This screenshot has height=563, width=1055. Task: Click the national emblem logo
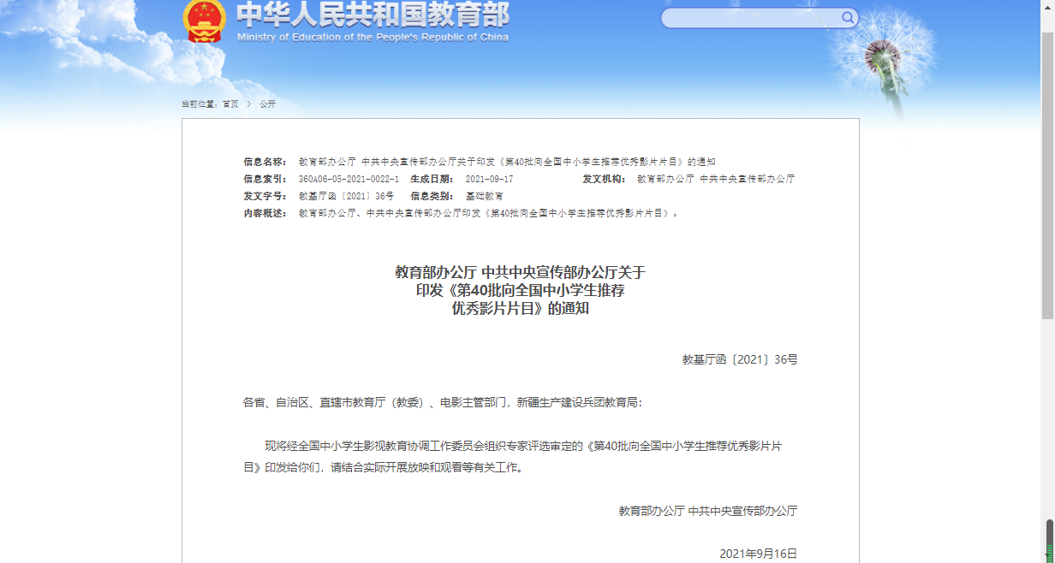coord(204,20)
